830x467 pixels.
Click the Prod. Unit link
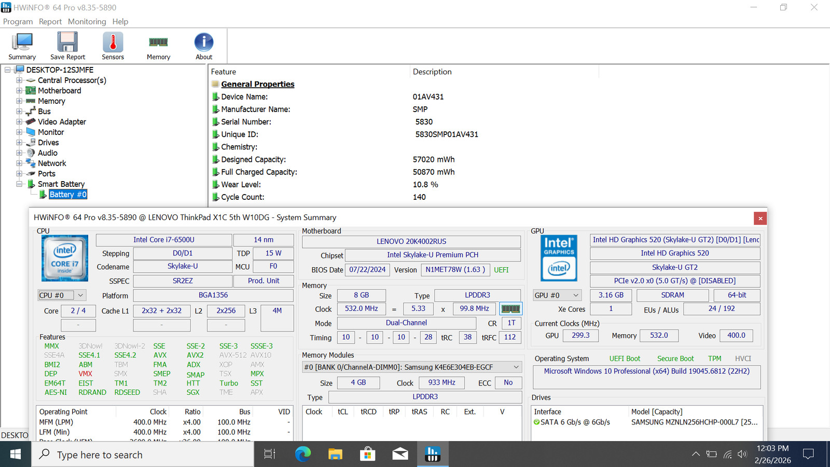[264, 281]
